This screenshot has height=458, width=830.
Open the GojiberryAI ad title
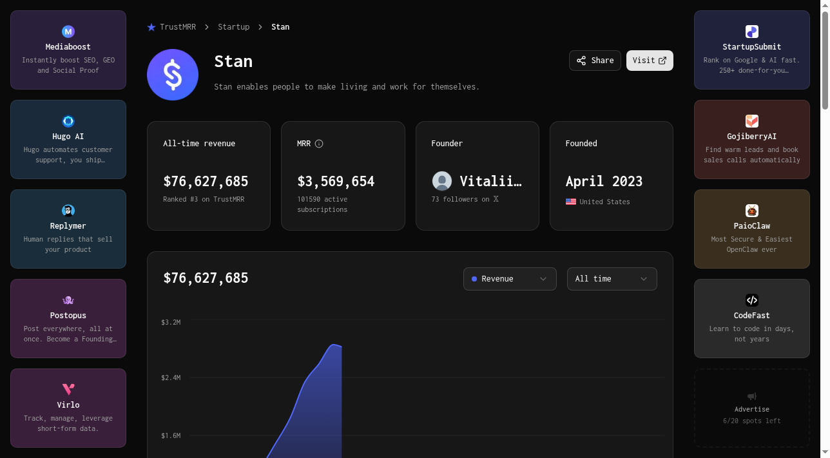(x=752, y=137)
